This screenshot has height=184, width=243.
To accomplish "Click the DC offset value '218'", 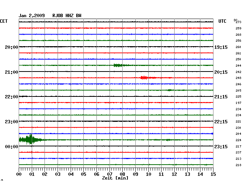I will [239, 165].
